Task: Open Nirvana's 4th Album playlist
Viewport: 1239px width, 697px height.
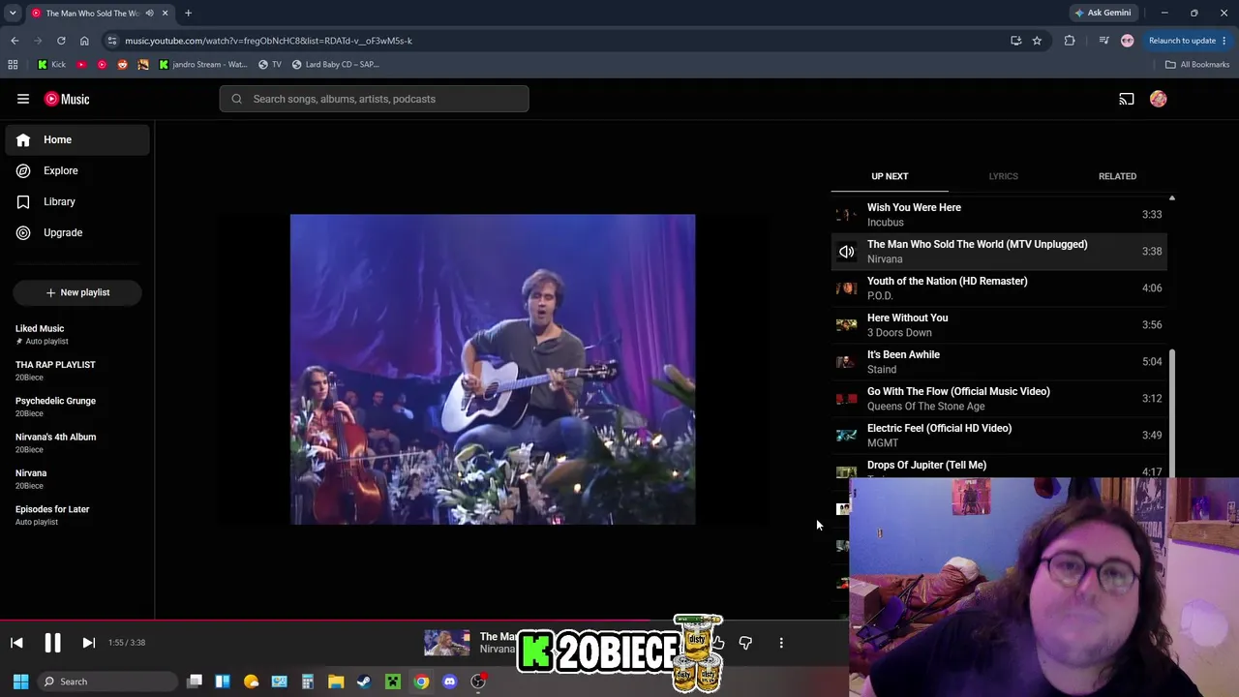Action: tap(77, 442)
